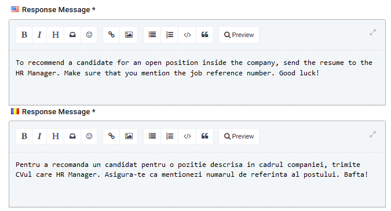Screen dimensions: 391x211
Task: Insert quote in Romanian response editor
Action: pos(204,136)
